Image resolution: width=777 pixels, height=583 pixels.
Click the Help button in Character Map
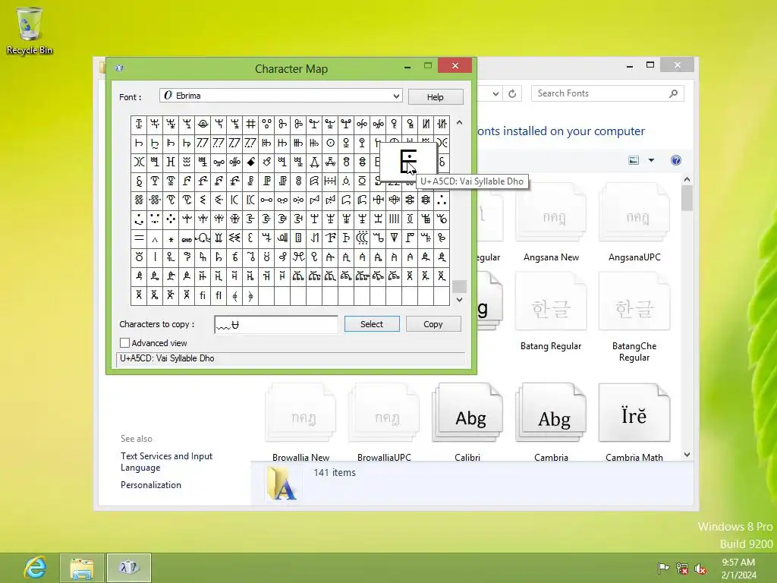click(435, 97)
